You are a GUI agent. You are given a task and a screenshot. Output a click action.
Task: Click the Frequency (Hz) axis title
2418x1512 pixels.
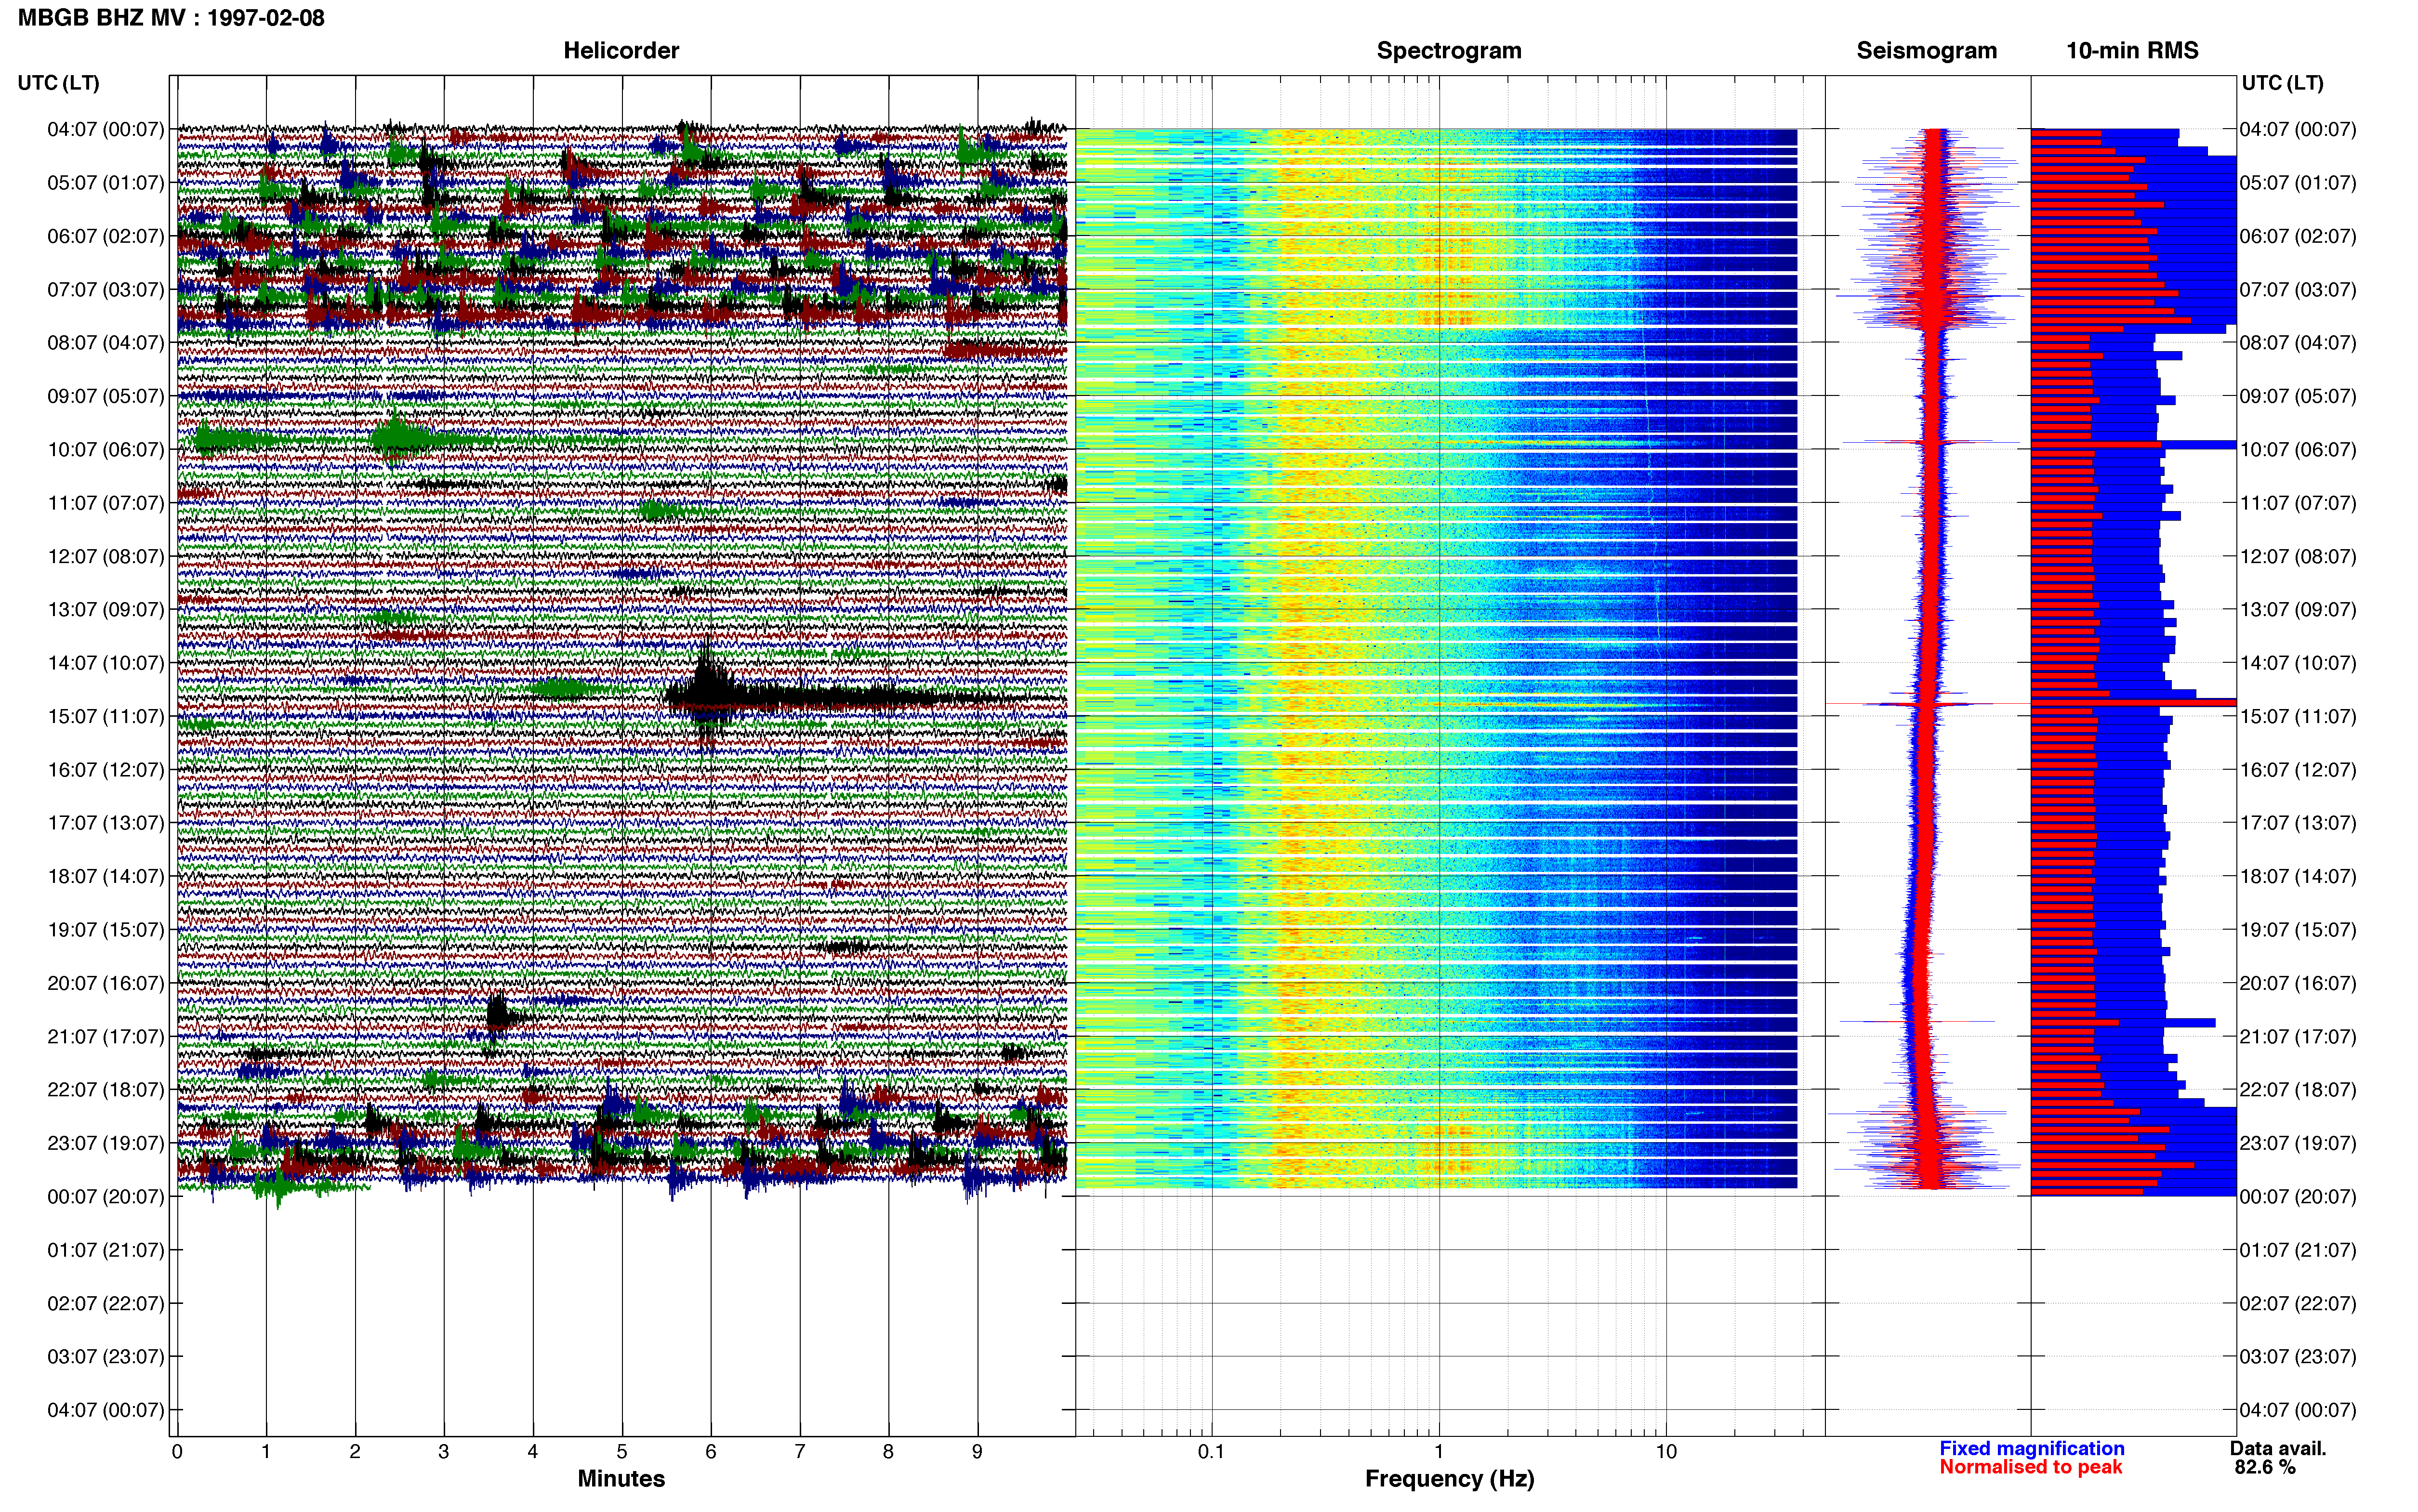coord(1449,1479)
